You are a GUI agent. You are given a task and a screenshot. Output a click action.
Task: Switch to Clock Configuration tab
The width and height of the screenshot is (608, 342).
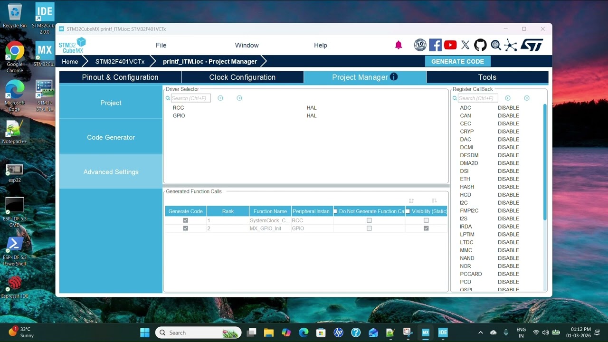[242, 77]
